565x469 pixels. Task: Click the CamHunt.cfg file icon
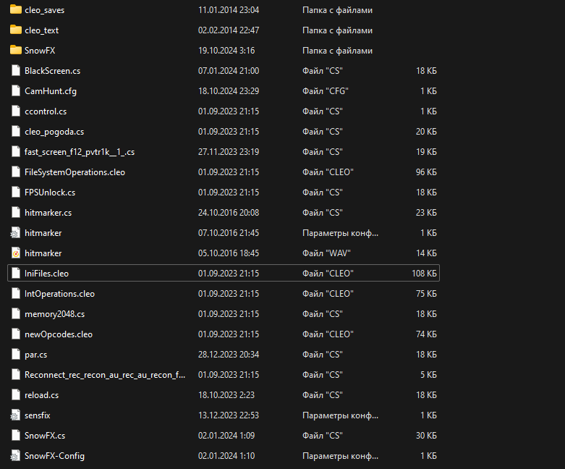pyautogui.click(x=16, y=91)
